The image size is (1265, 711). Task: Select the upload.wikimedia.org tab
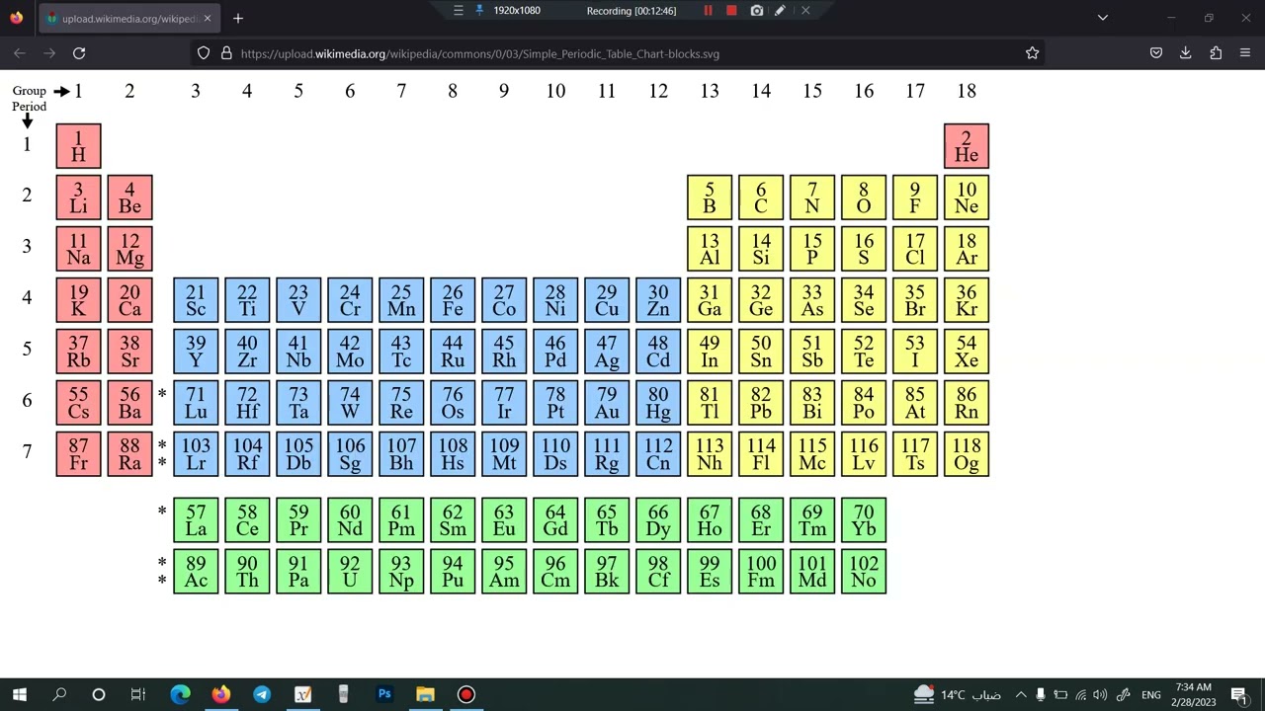coord(128,18)
